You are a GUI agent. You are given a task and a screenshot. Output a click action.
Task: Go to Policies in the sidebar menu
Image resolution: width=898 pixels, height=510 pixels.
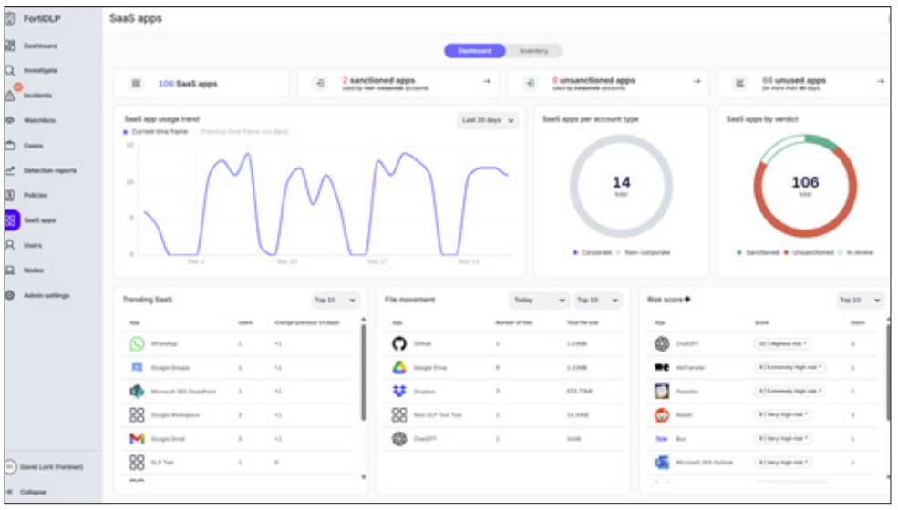(x=35, y=195)
